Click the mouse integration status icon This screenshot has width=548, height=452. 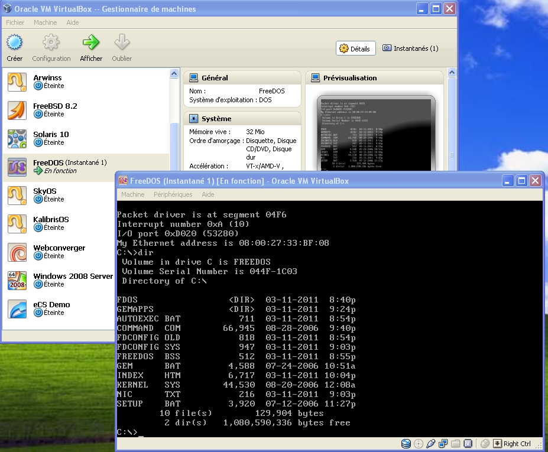pos(485,444)
